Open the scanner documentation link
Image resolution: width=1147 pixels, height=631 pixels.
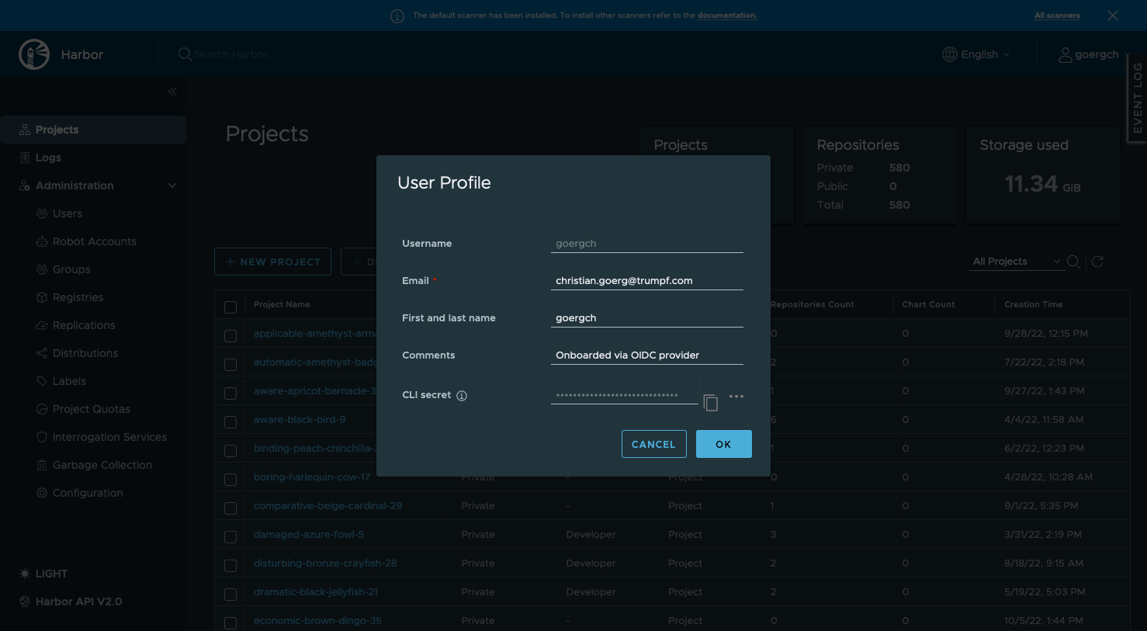click(x=727, y=15)
